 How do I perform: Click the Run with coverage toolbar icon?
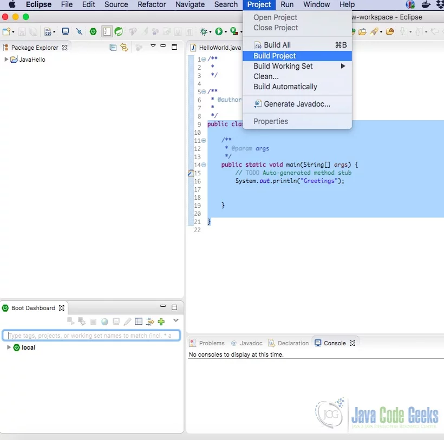point(234,31)
